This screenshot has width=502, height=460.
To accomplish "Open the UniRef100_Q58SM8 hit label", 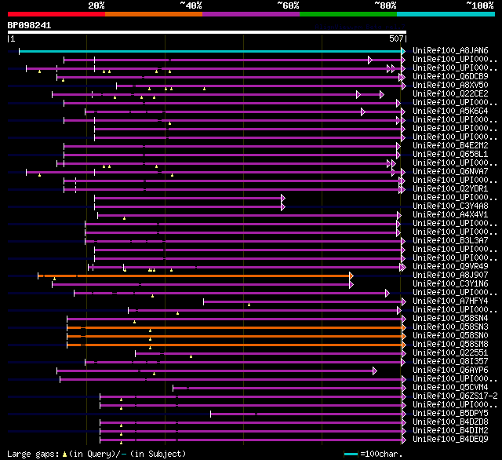I will click(x=450, y=345).
